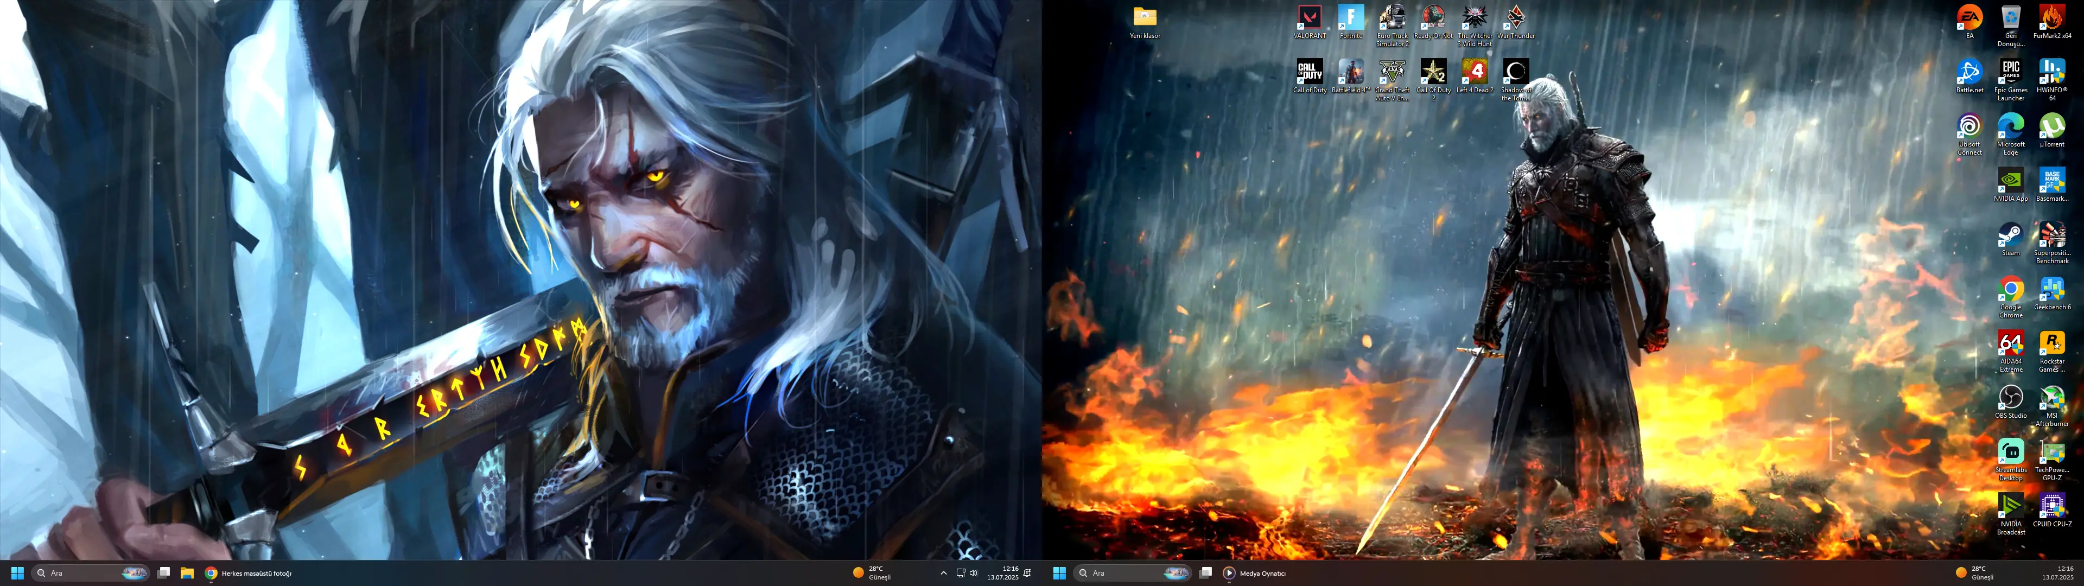
Task: Open Task View on the left taskbar
Action: [163, 573]
